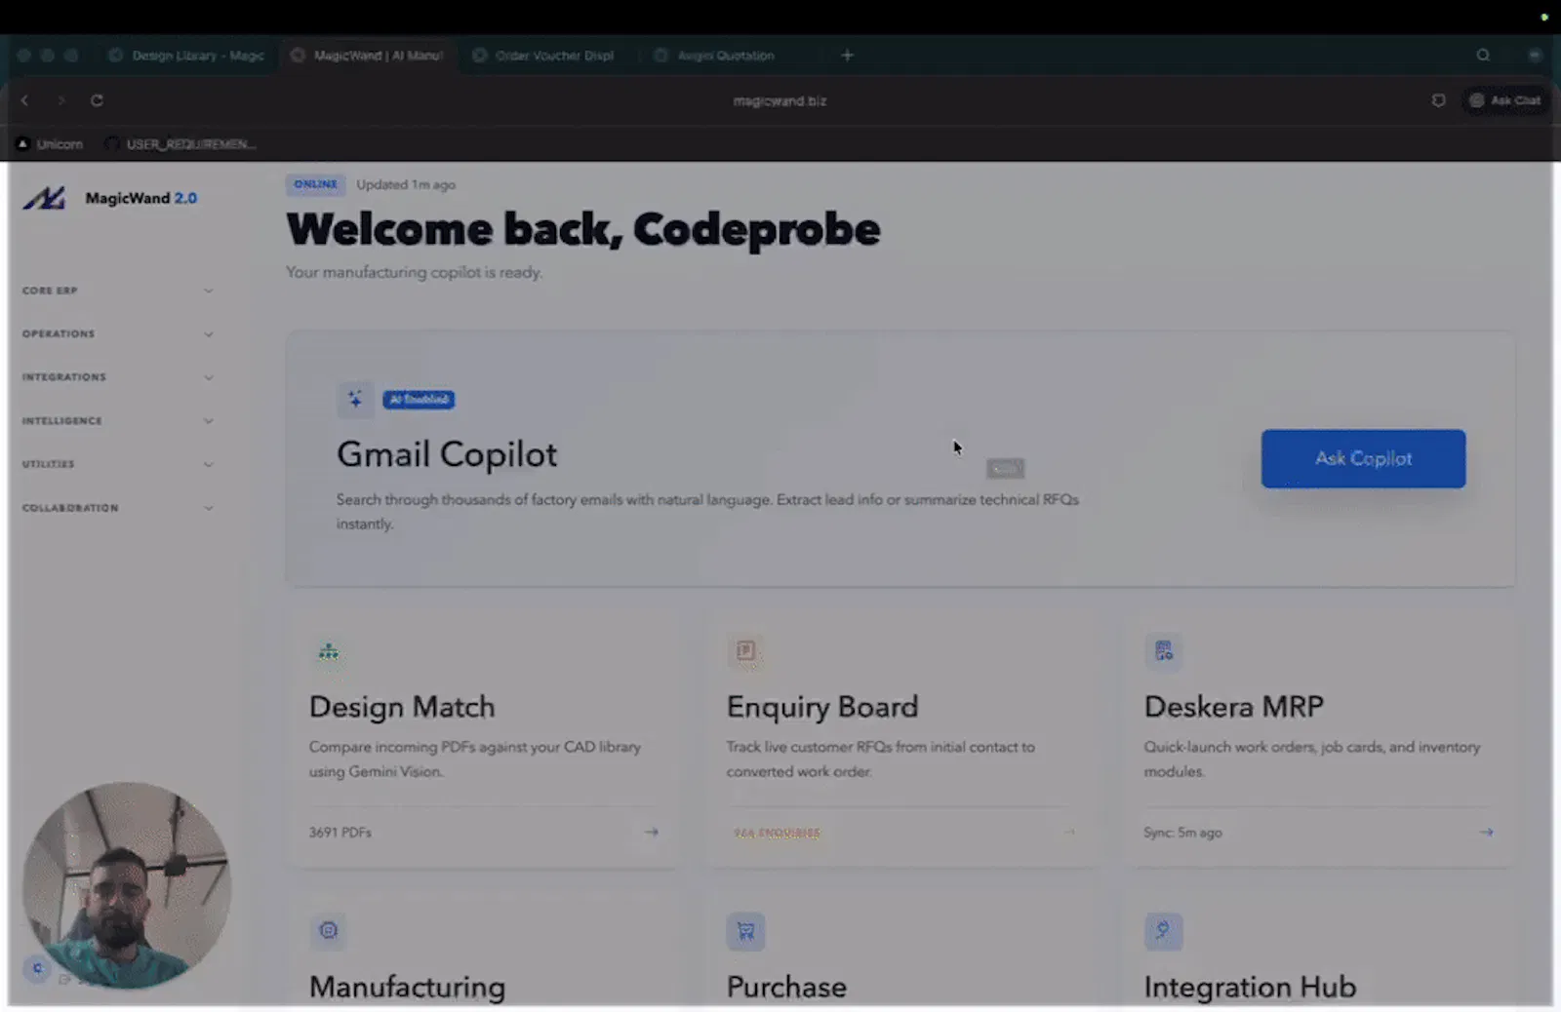Open the Design Match heading

pos(402,707)
